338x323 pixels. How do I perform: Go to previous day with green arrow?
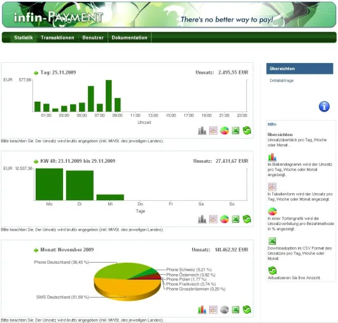click(36, 72)
